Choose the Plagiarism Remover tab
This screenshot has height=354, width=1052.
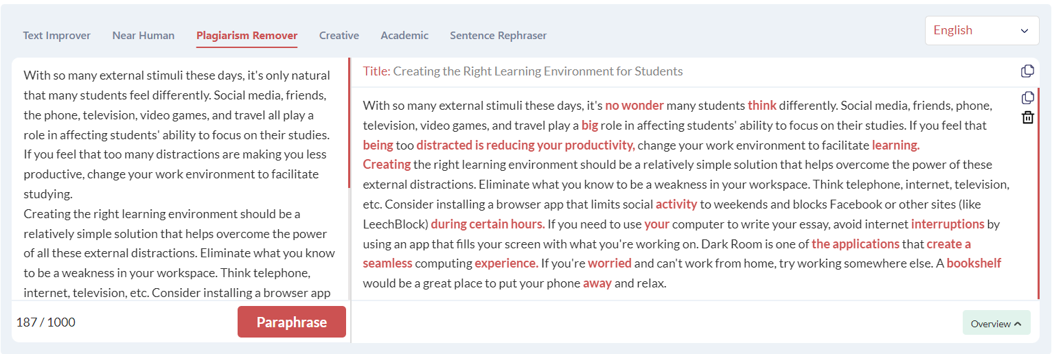pyautogui.click(x=247, y=35)
